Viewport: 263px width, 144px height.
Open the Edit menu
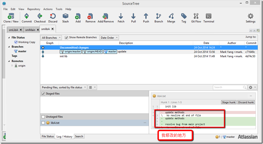(x=13, y=9)
